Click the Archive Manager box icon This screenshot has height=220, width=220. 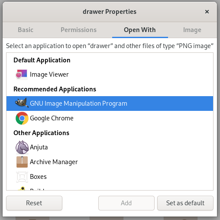click(x=22, y=162)
